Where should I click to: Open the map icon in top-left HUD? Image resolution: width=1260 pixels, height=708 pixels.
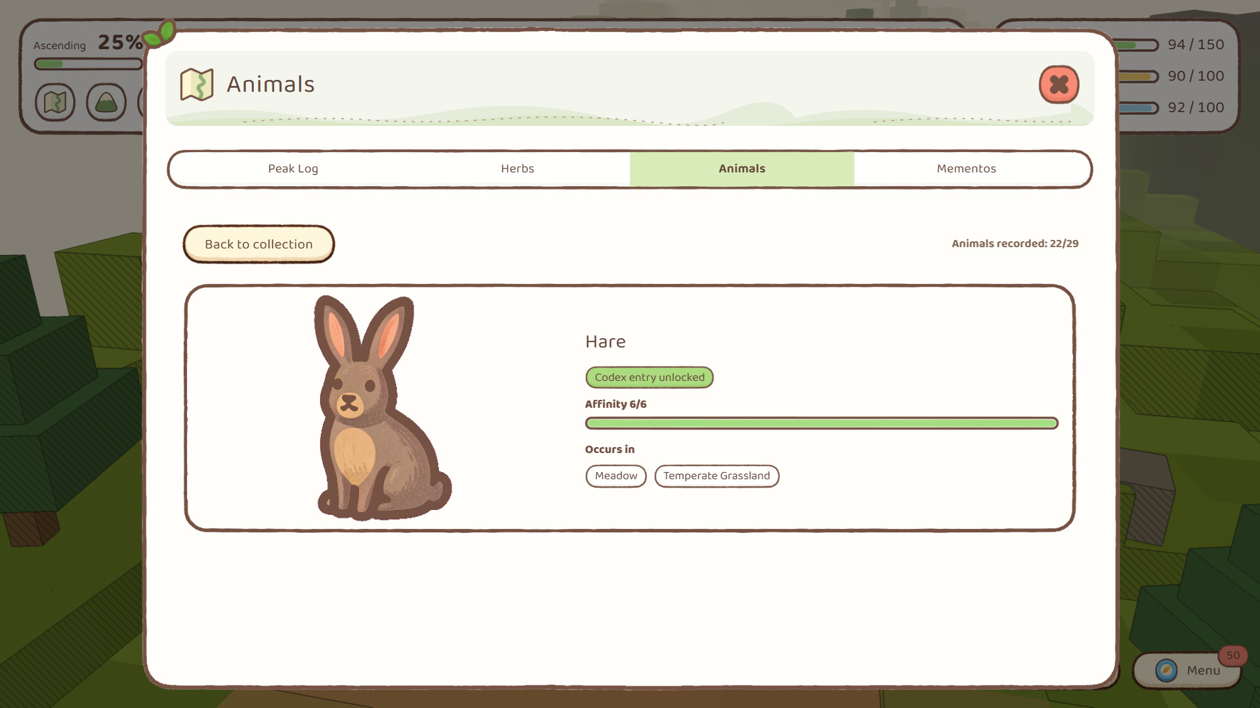(x=55, y=102)
